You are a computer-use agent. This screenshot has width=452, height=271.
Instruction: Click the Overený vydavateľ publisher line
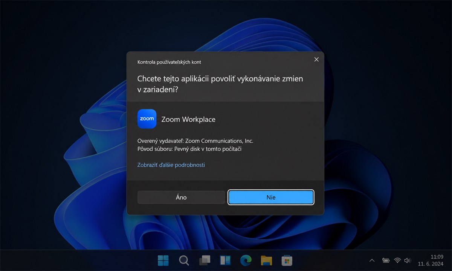pyautogui.click(x=195, y=141)
